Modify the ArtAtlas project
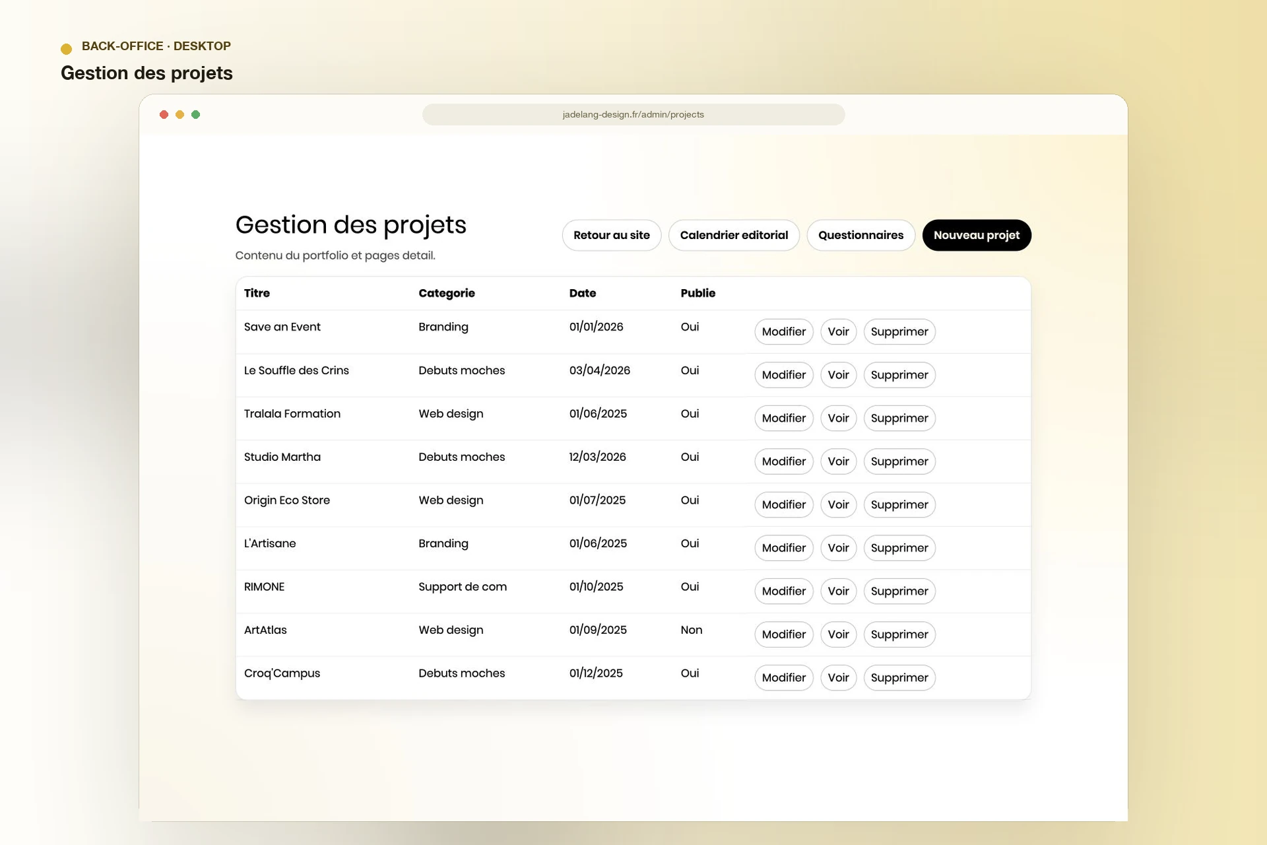The width and height of the screenshot is (1267, 845). click(x=784, y=634)
